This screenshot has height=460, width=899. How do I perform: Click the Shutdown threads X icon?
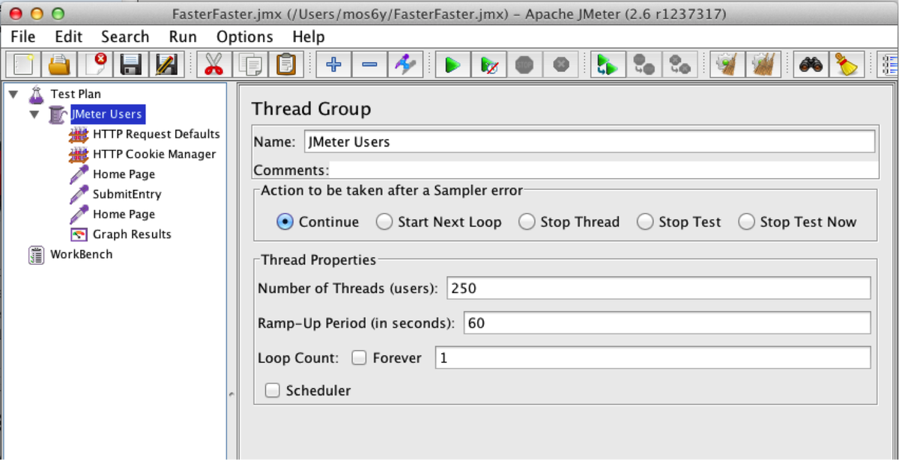tap(560, 64)
